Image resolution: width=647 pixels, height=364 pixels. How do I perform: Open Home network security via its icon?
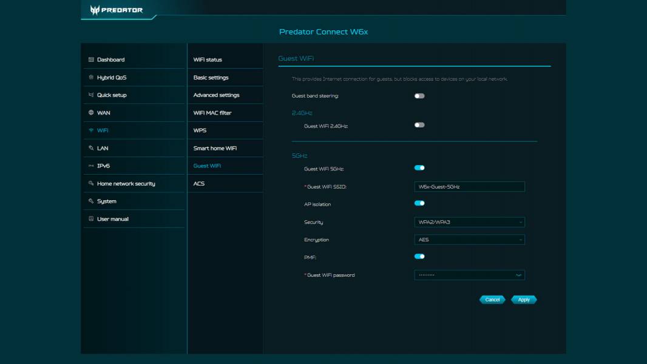[x=90, y=183]
